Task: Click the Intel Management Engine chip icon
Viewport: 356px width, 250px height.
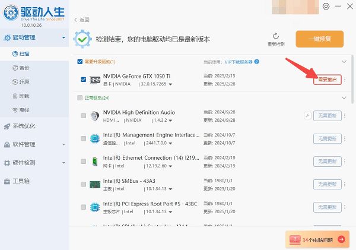Action: click(x=95, y=138)
